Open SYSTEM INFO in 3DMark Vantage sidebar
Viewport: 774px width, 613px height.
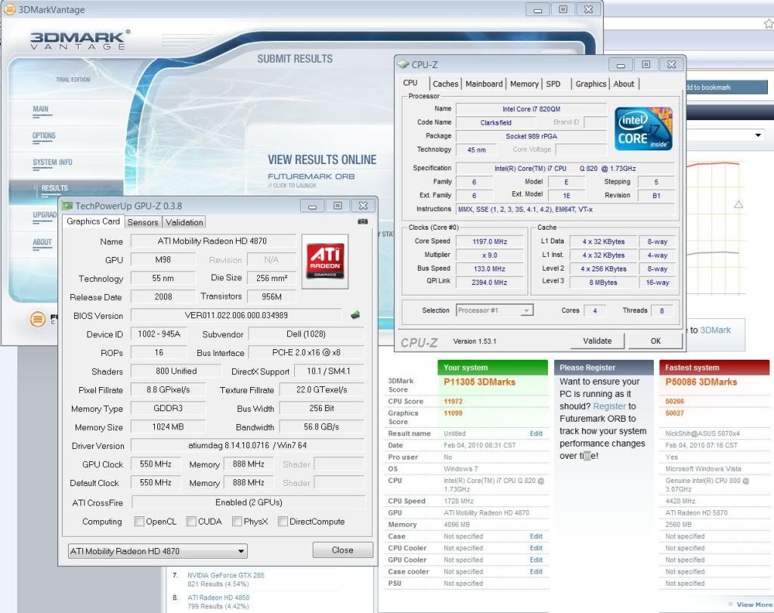click(x=52, y=163)
